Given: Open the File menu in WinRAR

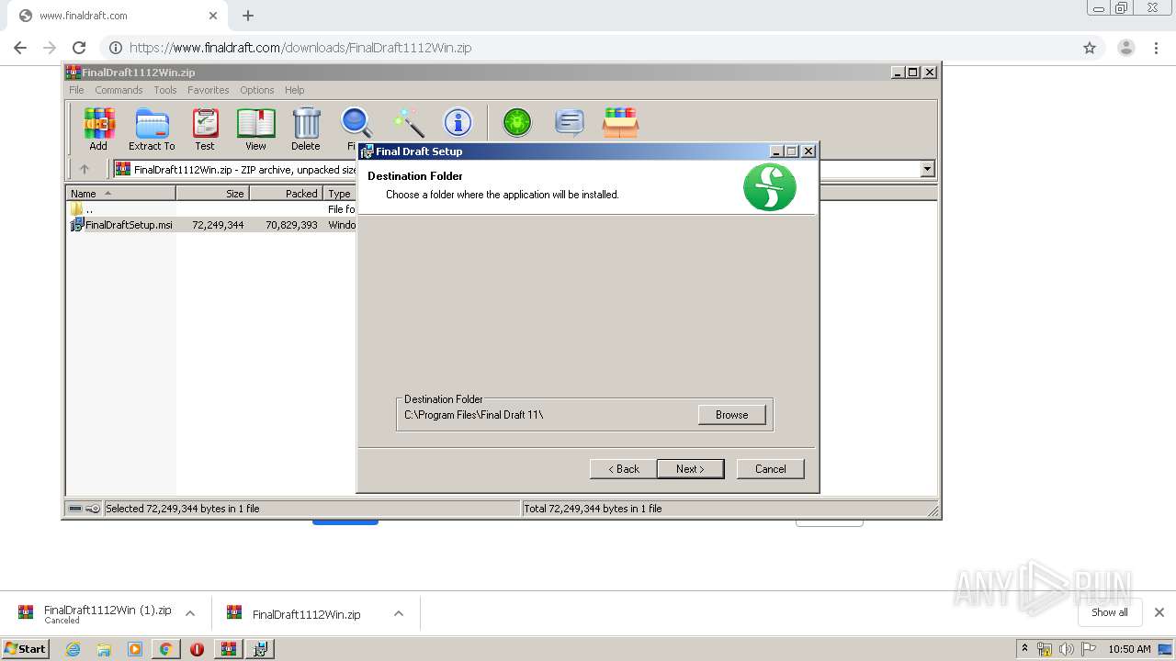Looking at the screenshot, I should [x=76, y=90].
